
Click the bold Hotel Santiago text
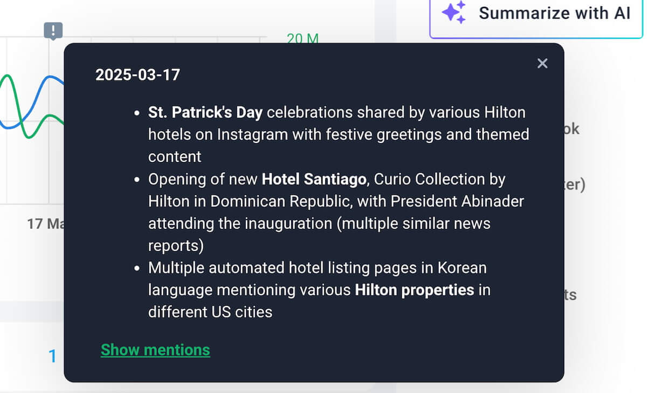[313, 179]
